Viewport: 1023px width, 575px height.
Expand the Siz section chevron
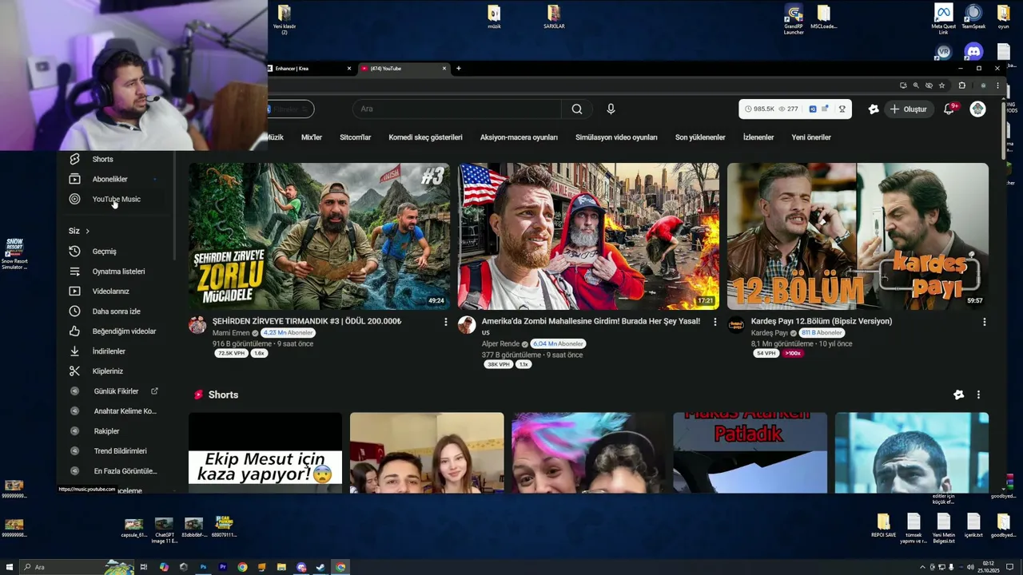[x=87, y=231]
